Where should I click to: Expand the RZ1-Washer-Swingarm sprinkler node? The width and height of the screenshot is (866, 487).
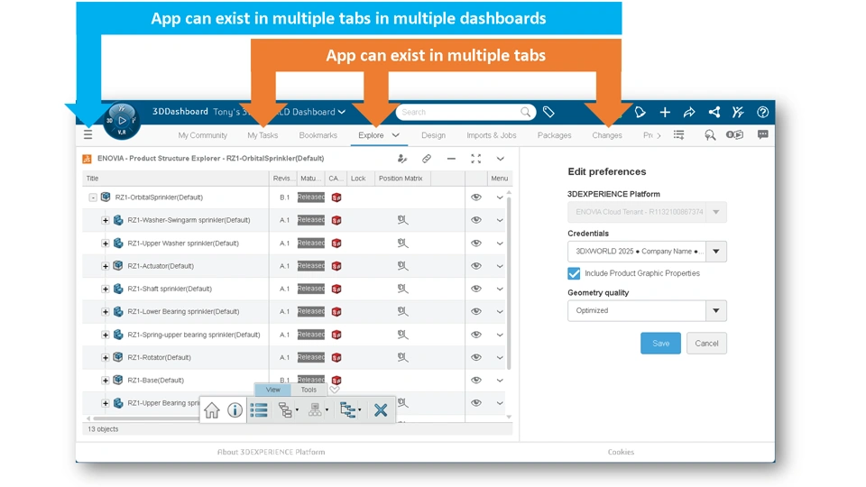[x=105, y=220]
